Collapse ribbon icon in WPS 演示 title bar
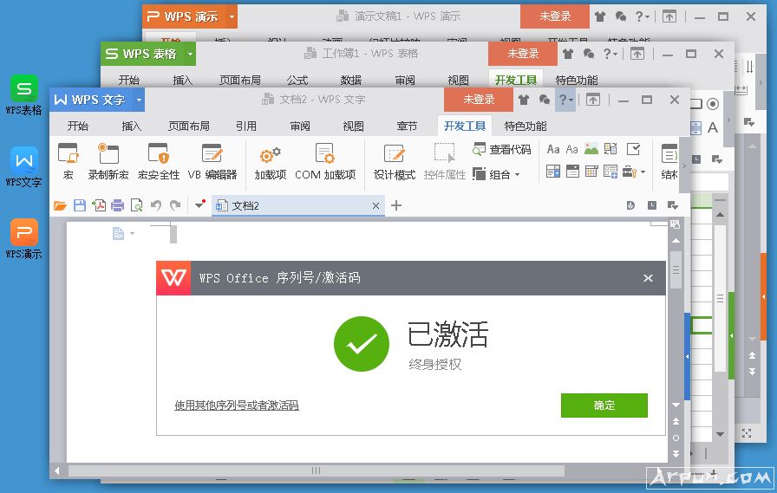The width and height of the screenshot is (777, 493). point(669,16)
